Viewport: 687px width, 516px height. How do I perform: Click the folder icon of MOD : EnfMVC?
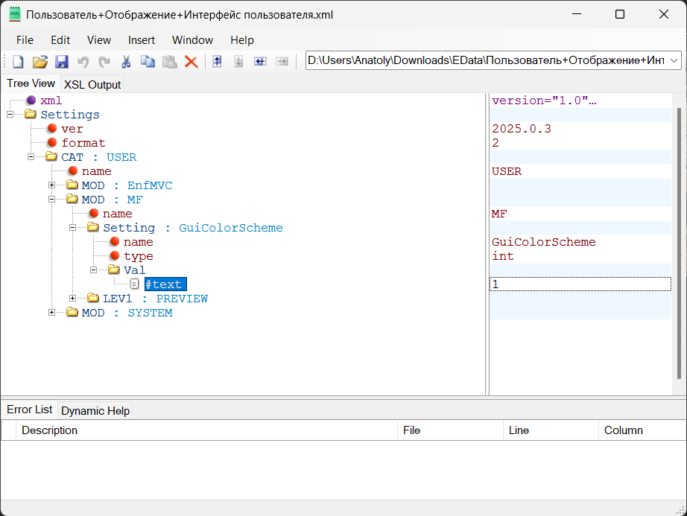(72, 185)
